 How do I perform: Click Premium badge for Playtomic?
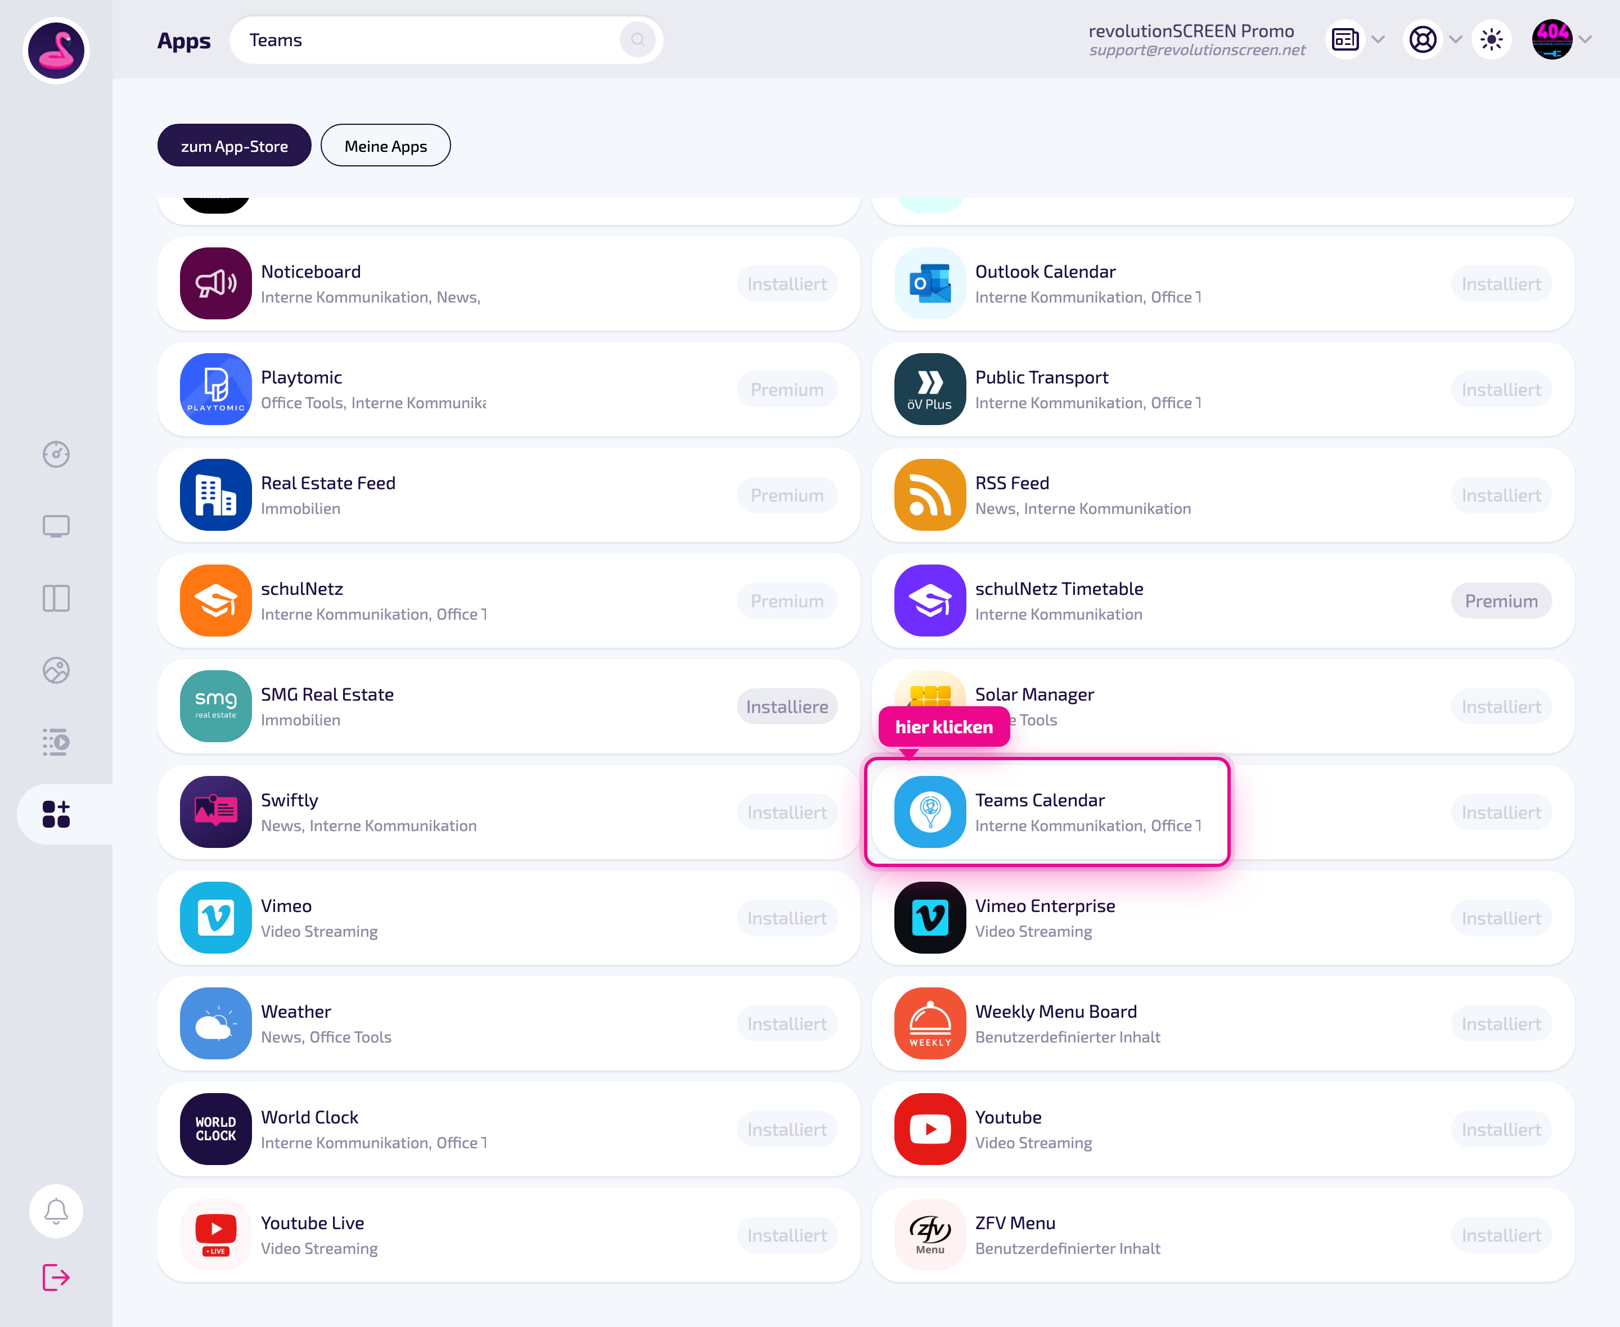click(787, 389)
